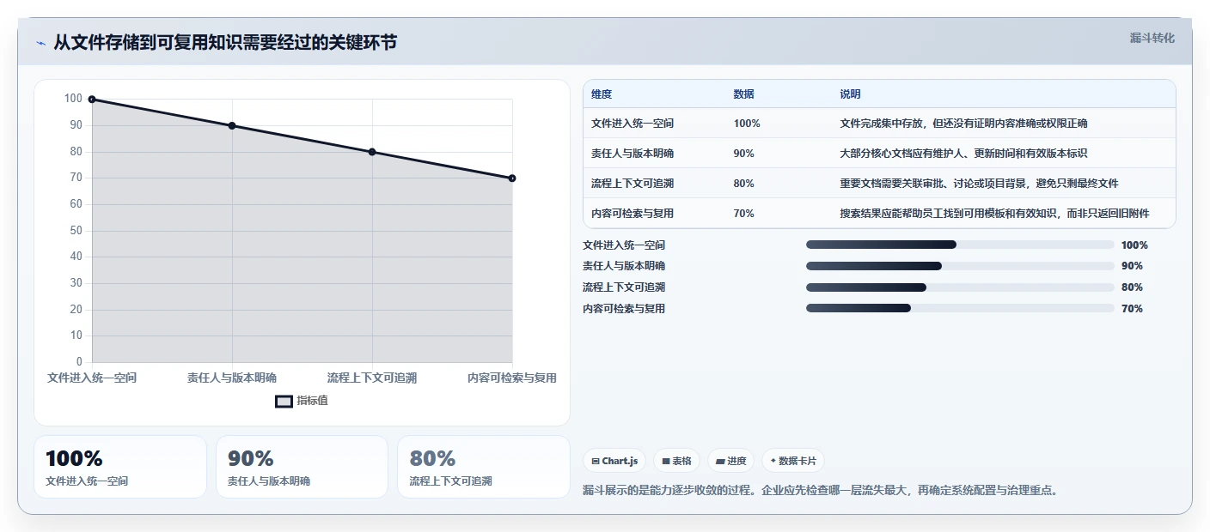Click the icon inside 数据卡片 chip
The height and width of the screenshot is (532, 1210).
click(x=773, y=462)
